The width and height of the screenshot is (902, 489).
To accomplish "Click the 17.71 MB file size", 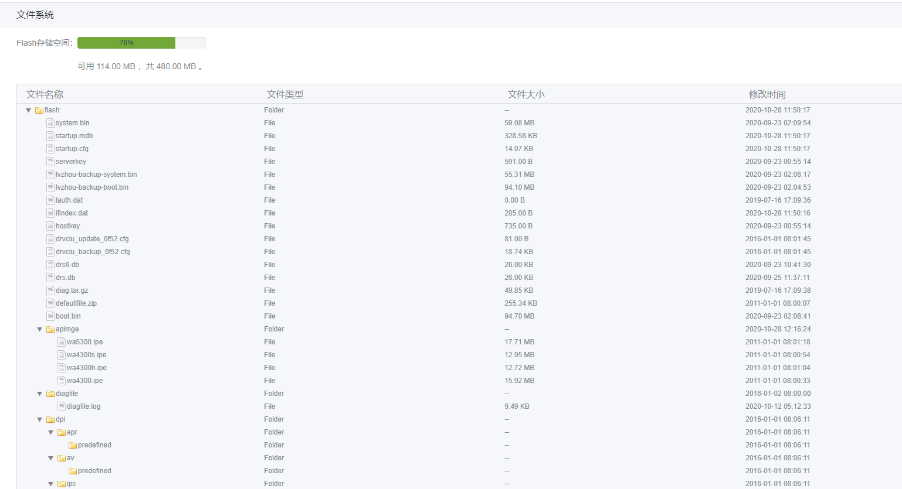I will click(x=520, y=342).
